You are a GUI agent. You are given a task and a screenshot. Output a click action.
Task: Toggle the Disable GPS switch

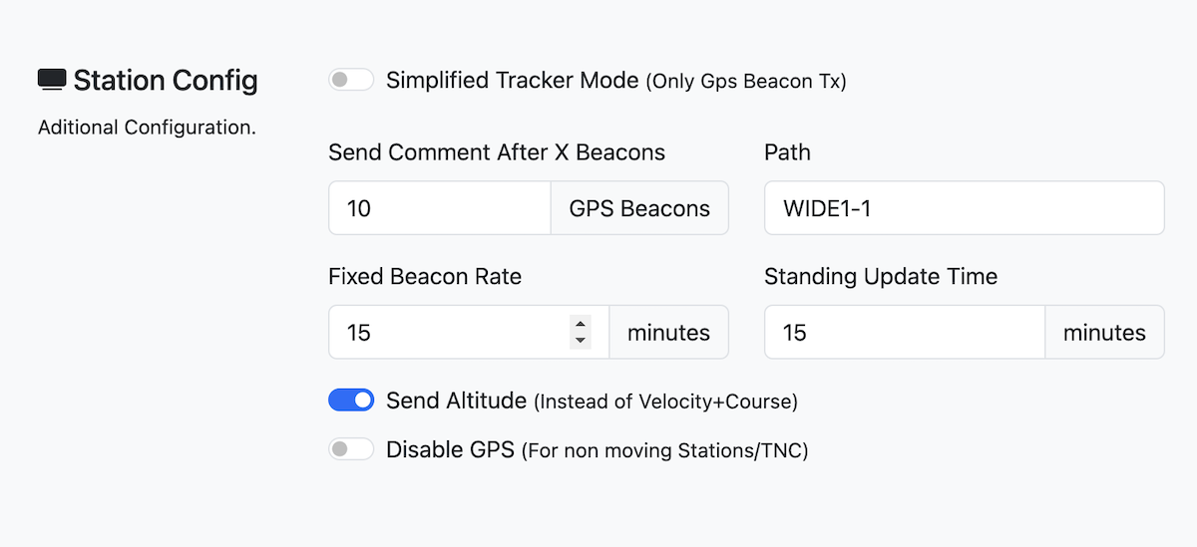click(x=351, y=449)
